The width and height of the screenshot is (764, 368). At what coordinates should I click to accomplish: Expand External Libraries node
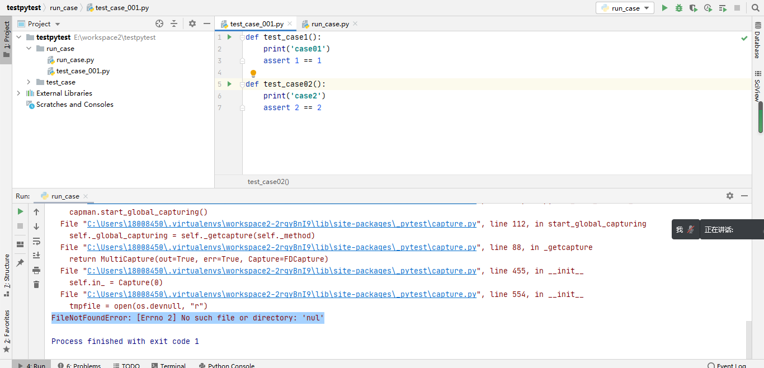19,93
